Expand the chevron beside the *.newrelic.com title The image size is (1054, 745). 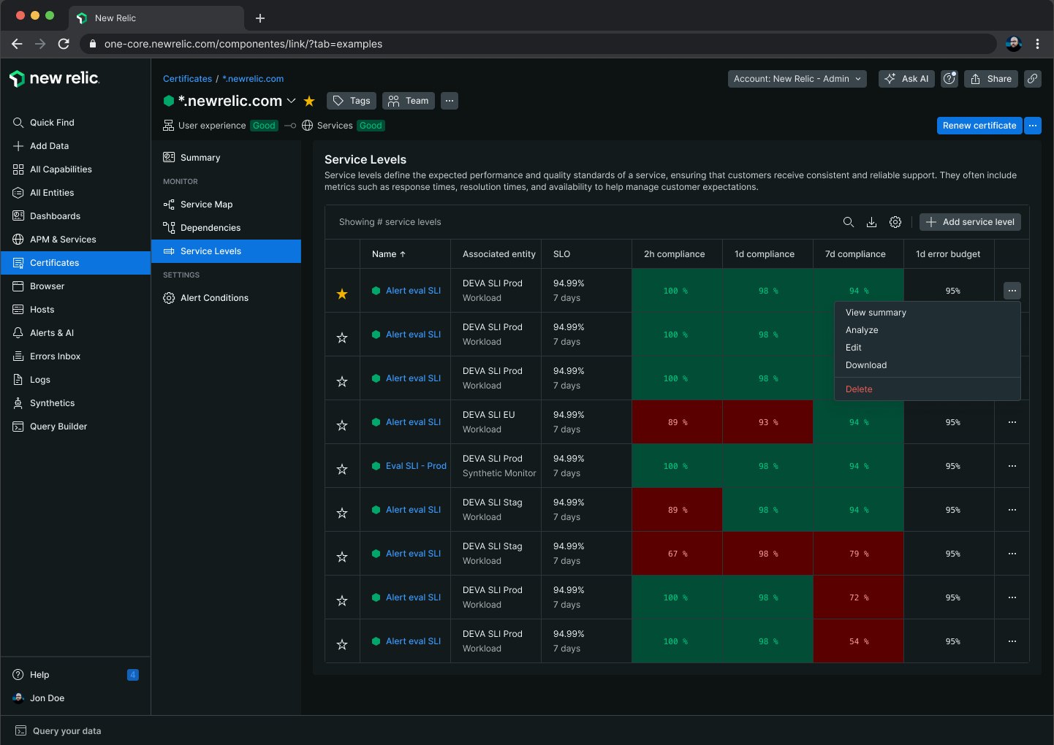(291, 101)
